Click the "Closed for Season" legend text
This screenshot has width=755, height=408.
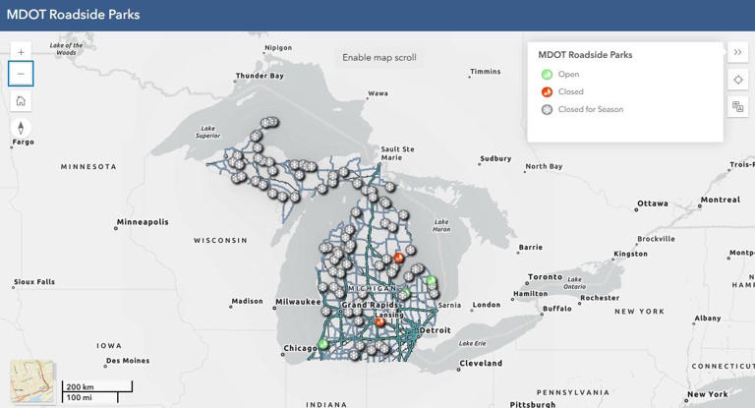pos(590,109)
